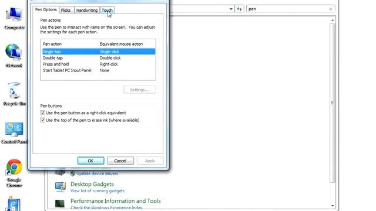The height and width of the screenshot is (211, 376).
Task: Switch to the Flicks tab
Action: (66, 11)
